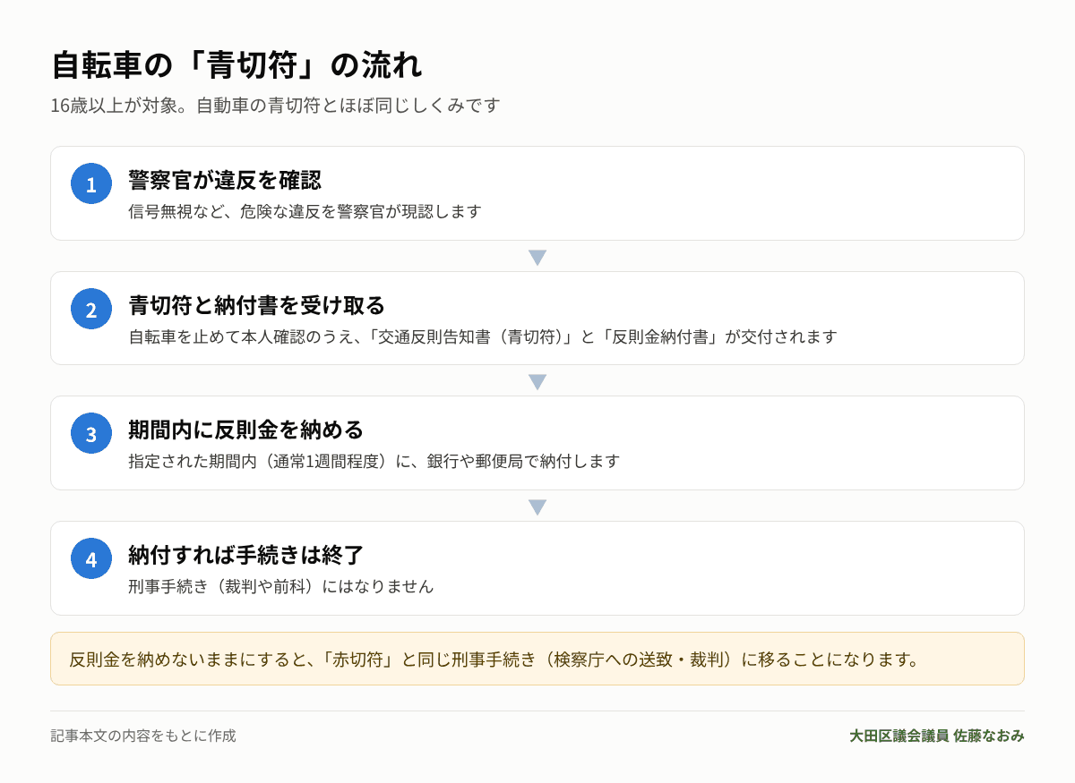Click the blue step 2 number badge

coord(91,309)
